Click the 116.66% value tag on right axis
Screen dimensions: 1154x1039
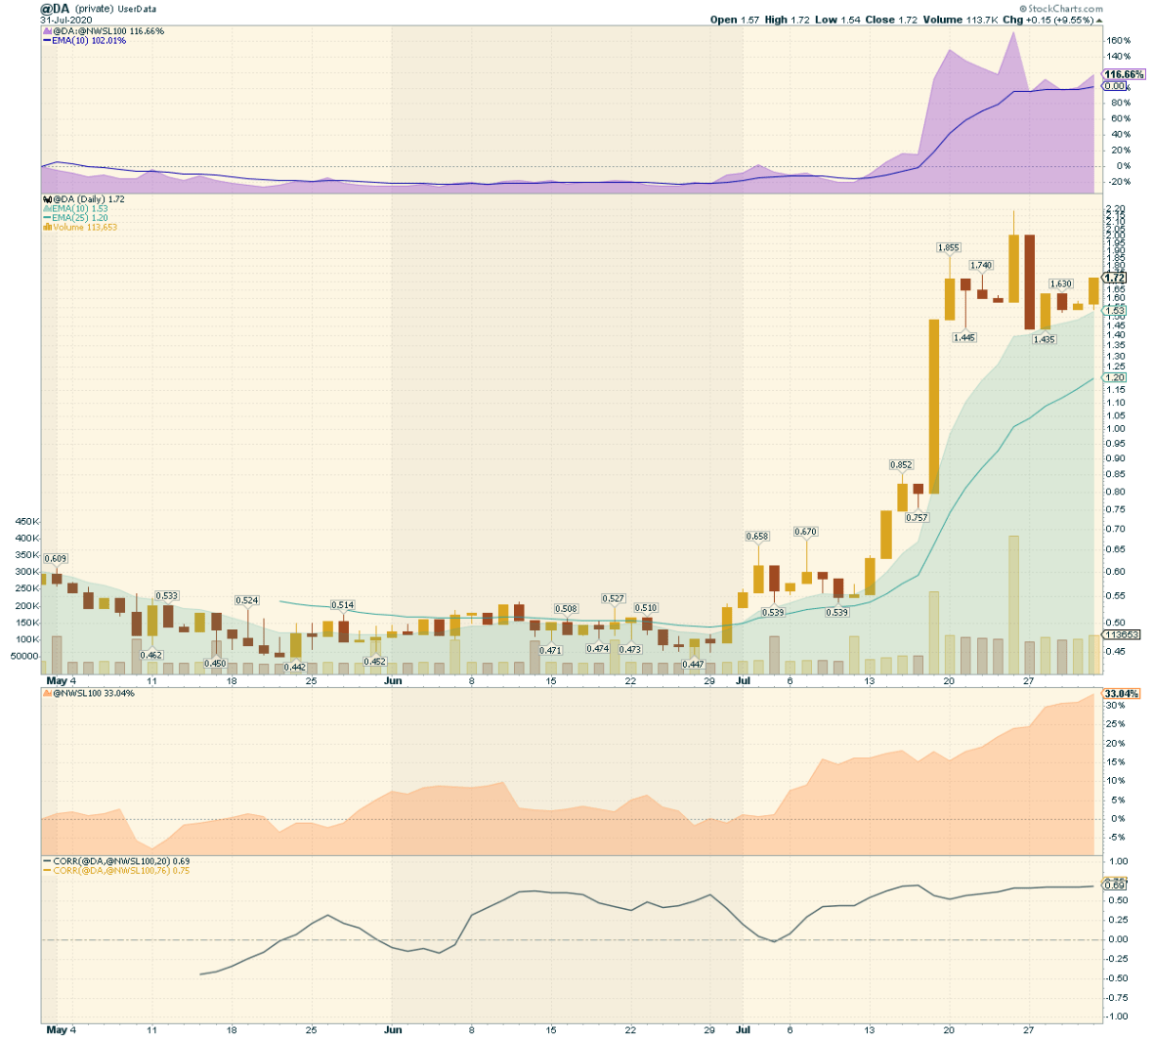[x=1124, y=74]
